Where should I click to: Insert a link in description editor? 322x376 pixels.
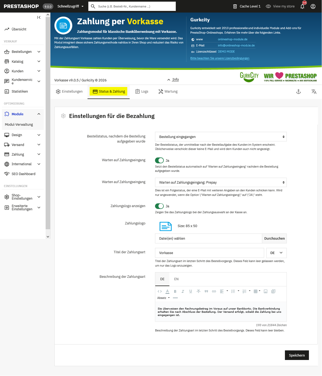(x=214, y=291)
